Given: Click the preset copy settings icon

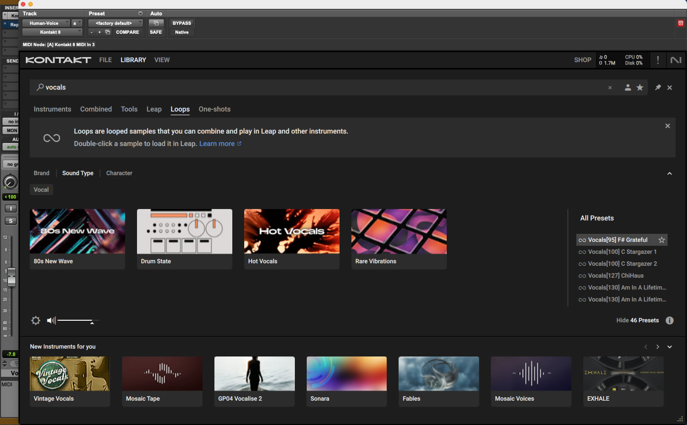Looking at the screenshot, I should [108, 32].
